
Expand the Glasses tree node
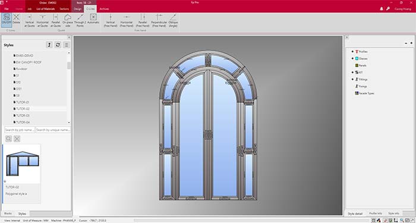[352, 58]
